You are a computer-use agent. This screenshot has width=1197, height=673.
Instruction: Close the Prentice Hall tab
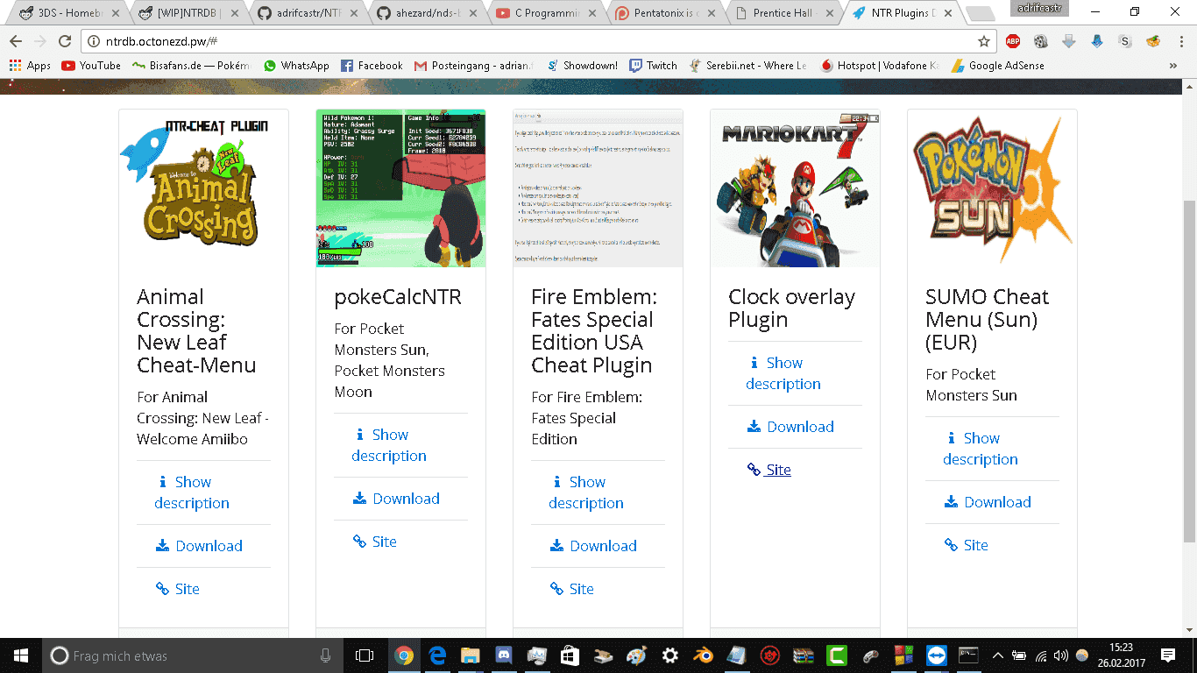(827, 13)
